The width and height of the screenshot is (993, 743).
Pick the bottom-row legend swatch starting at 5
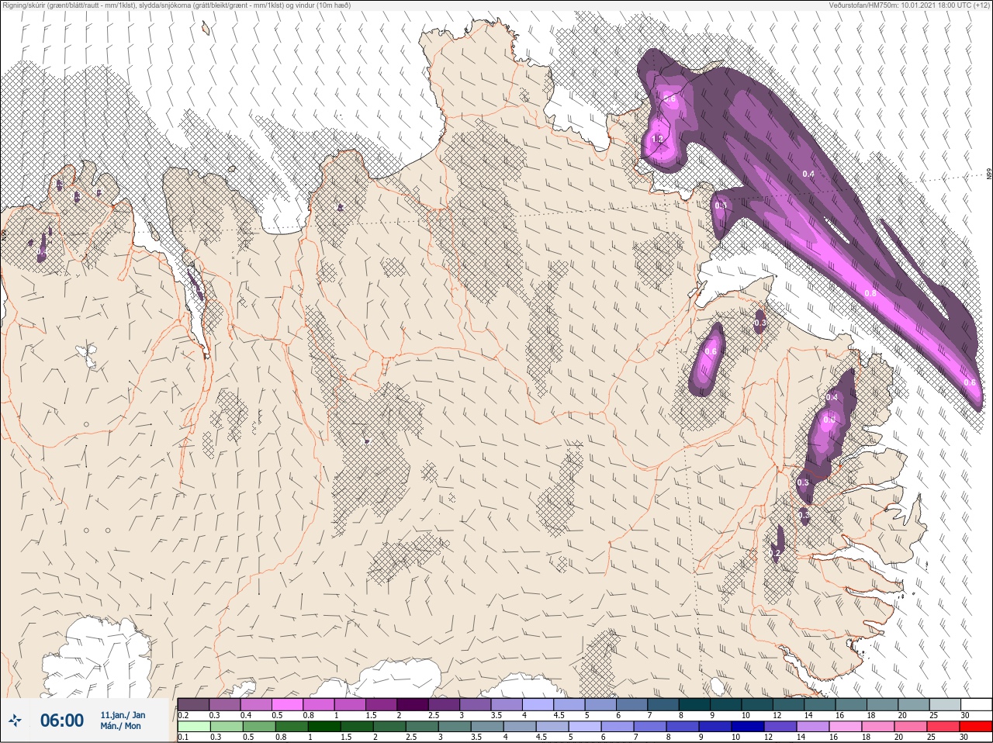pyautogui.click(x=585, y=727)
